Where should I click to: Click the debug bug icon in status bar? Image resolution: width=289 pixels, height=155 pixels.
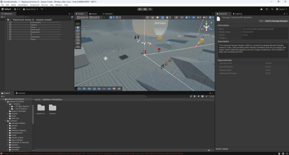(x=279, y=154)
